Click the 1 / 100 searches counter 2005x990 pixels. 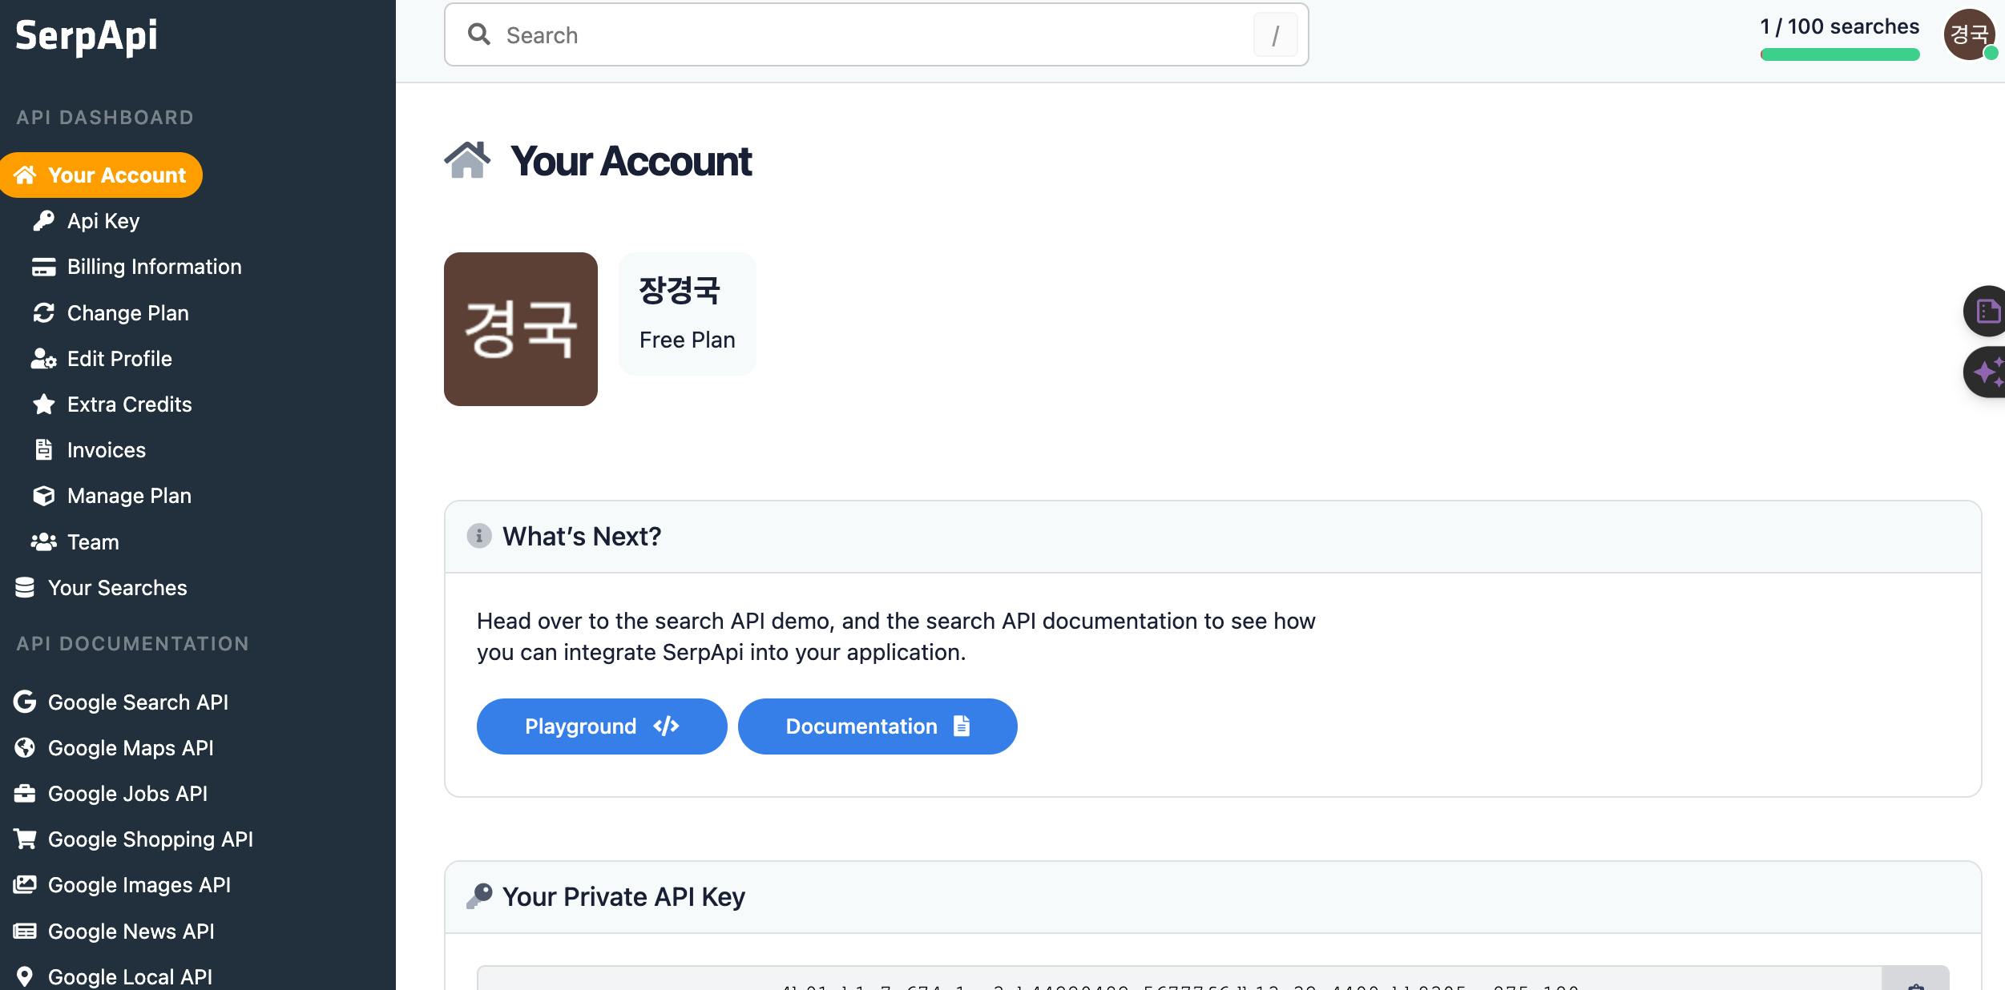click(x=1839, y=26)
